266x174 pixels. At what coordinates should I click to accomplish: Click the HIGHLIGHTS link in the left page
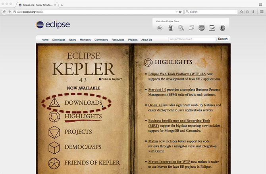pyautogui.click(x=83, y=116)
